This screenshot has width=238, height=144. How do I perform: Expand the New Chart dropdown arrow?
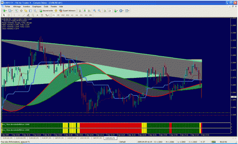tap(6, 11)
